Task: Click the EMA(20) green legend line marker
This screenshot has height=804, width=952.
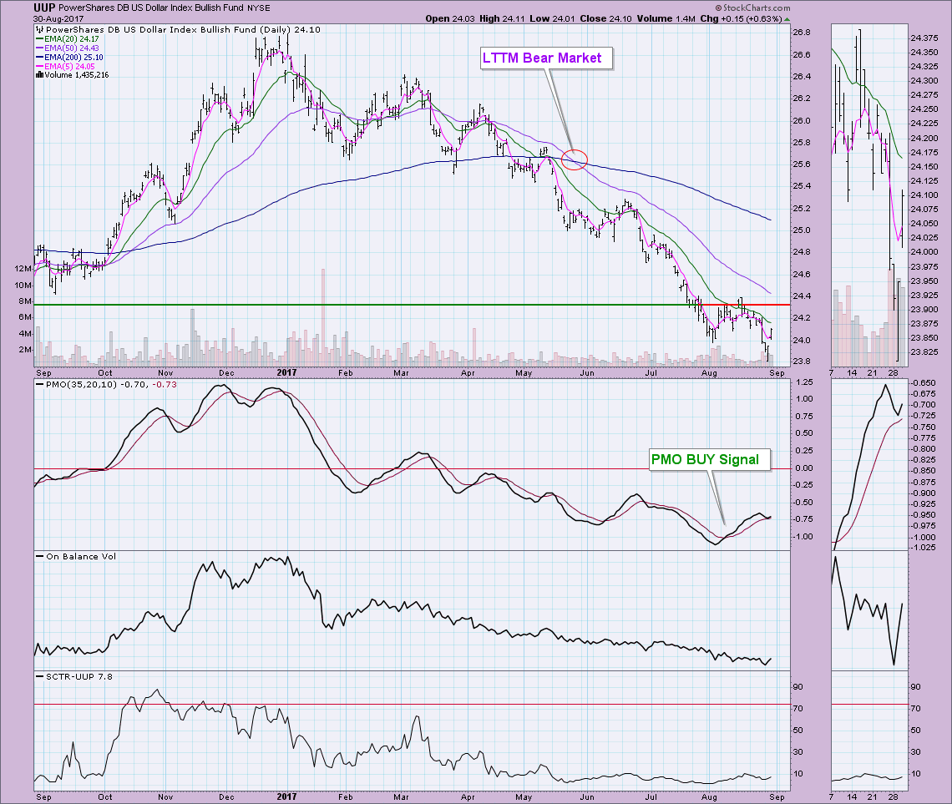Action: click(39, 38)
